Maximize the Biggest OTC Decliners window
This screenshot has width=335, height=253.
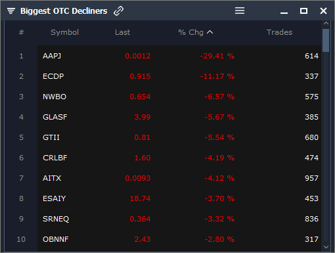pos(303,11)
